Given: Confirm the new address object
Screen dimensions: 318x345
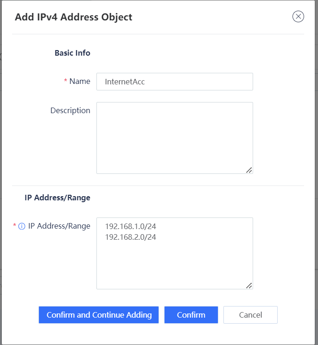Looking at the screenshot, I should pyautogui.click(x=191, y=315).
